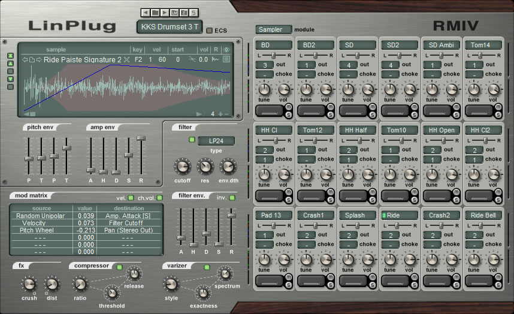Open HH Cl pad choke selector
514x314 pixels.
coord(265,159)
